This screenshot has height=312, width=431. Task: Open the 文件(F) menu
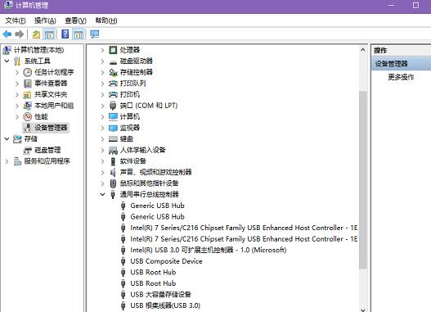(16, 20)
